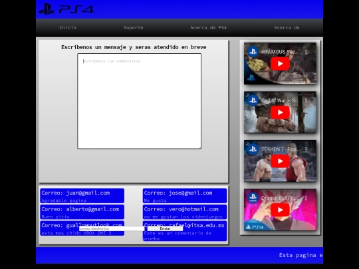
Task: Select comment from rafael@itsa.edu.mx
Action: point(185,230)
